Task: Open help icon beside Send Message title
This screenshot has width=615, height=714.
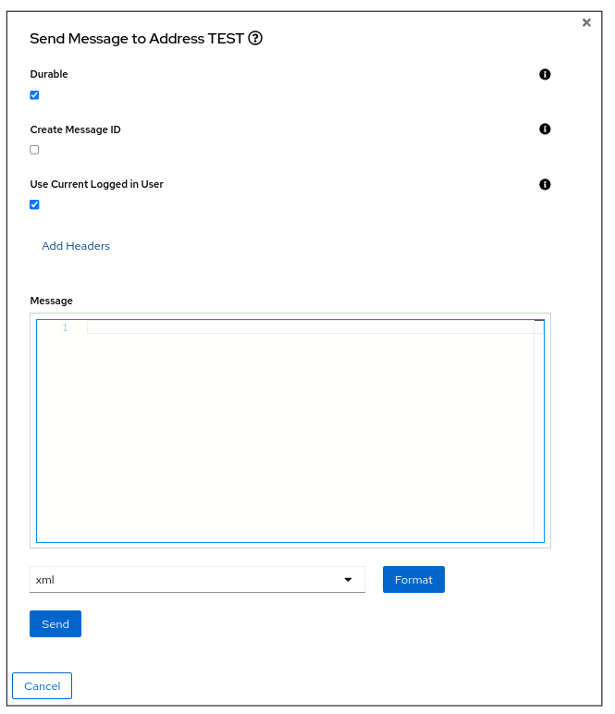Action: click(x=256, y=39)
